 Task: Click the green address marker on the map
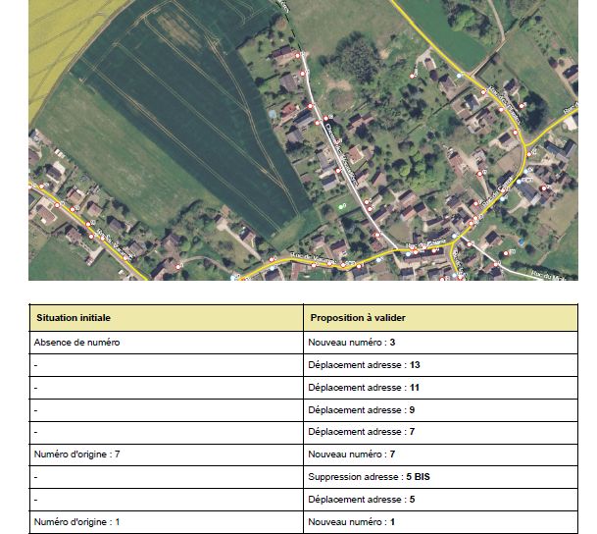342,207
